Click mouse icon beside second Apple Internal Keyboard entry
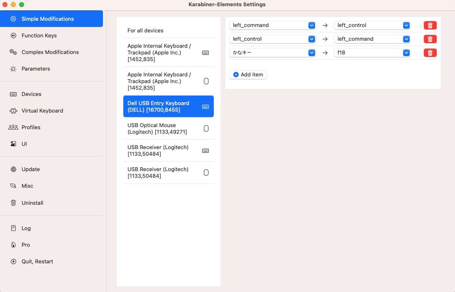The height and width of the screenshot is (292, 455). (x=206, y=81)
